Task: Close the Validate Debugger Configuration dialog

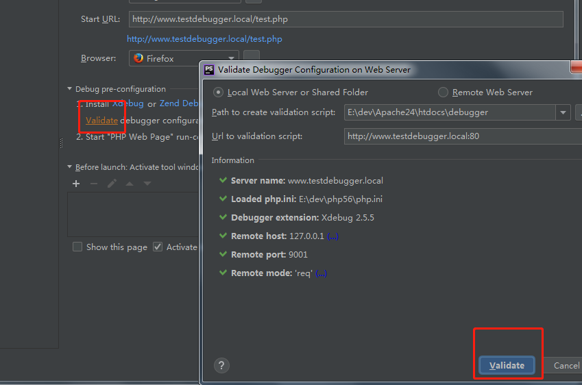Action: (577, 67)
